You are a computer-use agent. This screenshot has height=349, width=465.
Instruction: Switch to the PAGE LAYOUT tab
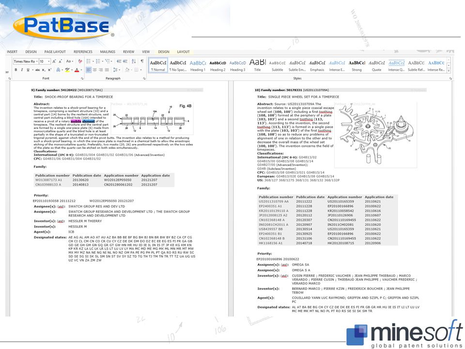55,52
